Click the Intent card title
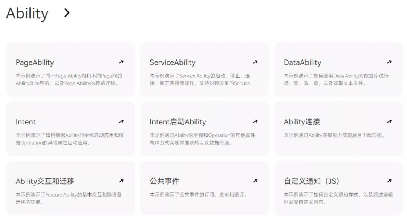Viewport: 407px width, 218px height. pos(25,122)
